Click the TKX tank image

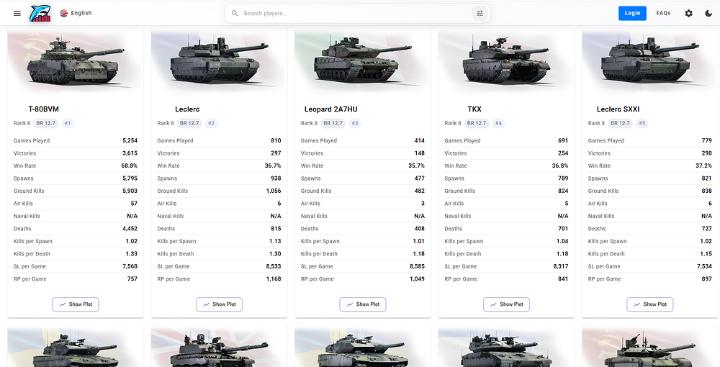point(506,62)
